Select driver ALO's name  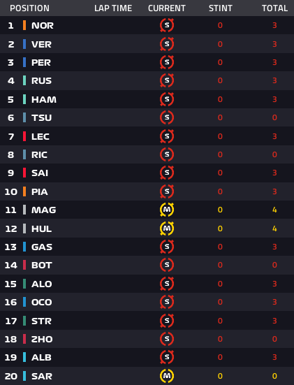tap(42, 284)
